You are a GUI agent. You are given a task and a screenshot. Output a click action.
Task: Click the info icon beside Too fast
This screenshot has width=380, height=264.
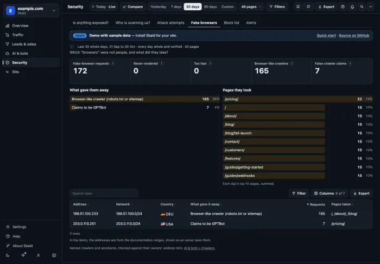click(210, 63)
